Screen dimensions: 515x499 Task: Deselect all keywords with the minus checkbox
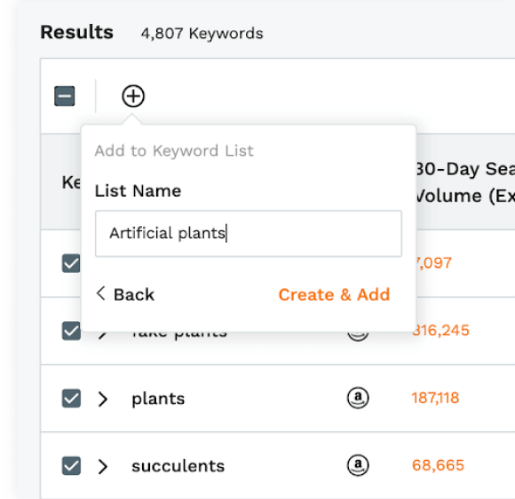[64, 96]
